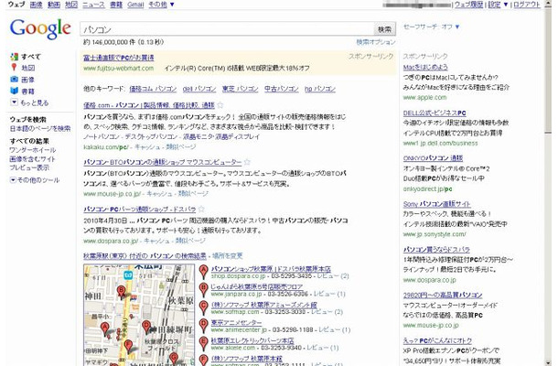Image resolution: width=558 pixels, height=366 pixels.
Task: Select 画像を含むサイト in sidebar
Action: point(32,159)
